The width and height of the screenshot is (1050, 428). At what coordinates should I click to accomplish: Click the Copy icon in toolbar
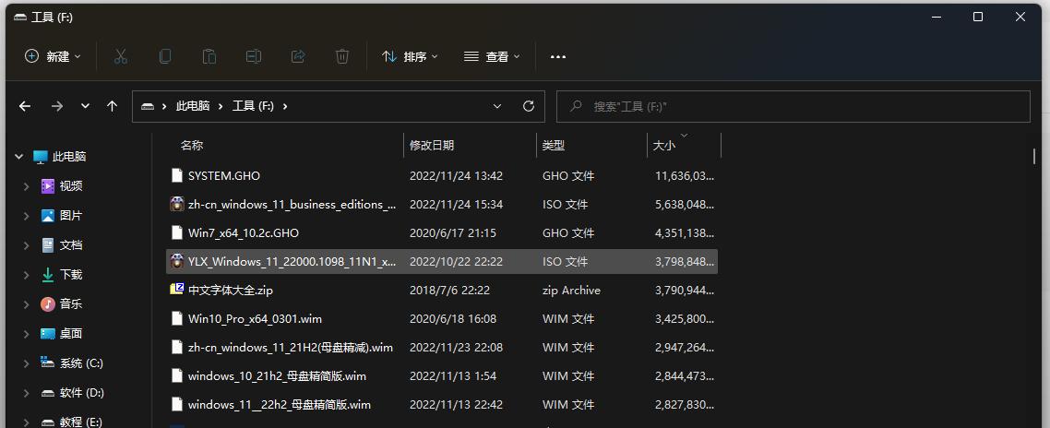pos(165,57)
